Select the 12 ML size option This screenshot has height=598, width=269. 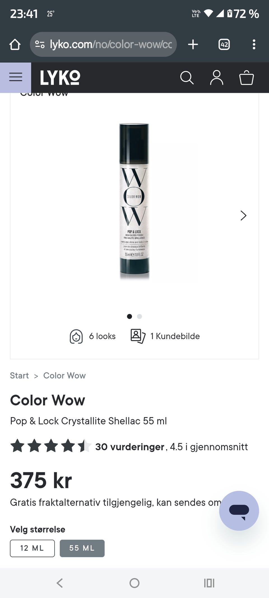point(32,548)
